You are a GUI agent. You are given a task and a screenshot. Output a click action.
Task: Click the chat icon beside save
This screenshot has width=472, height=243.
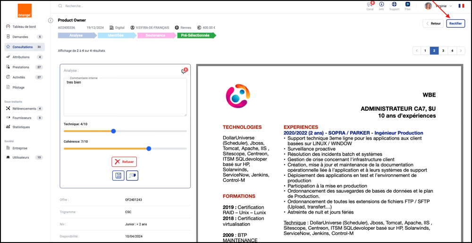pyautogui.click(x=132, y=176)
